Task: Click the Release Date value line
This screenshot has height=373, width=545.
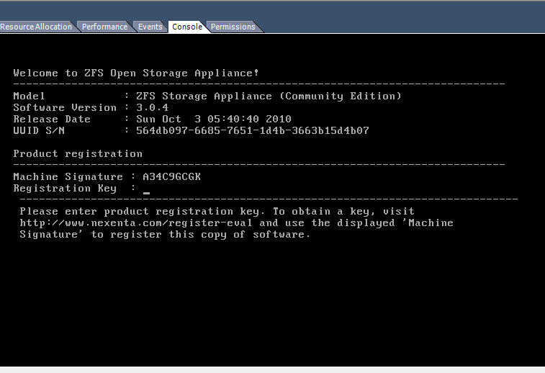Action: pos(213,120)
